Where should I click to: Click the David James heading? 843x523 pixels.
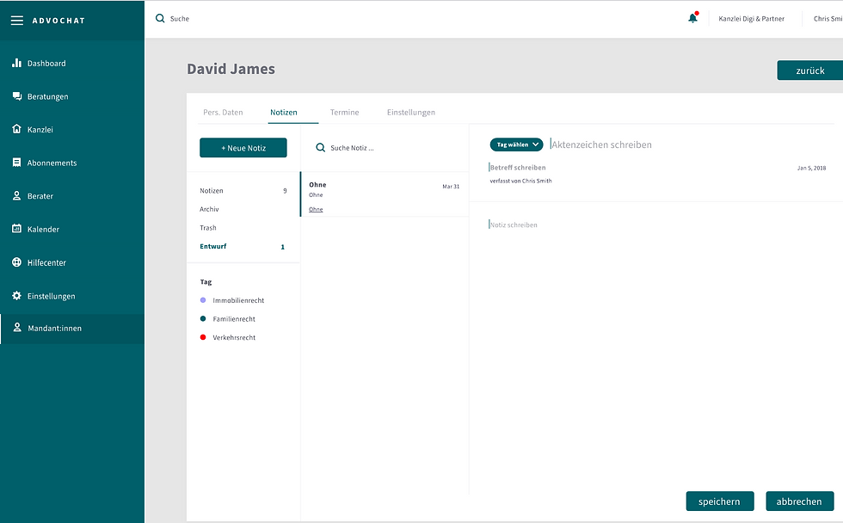[x=231, y=69]
